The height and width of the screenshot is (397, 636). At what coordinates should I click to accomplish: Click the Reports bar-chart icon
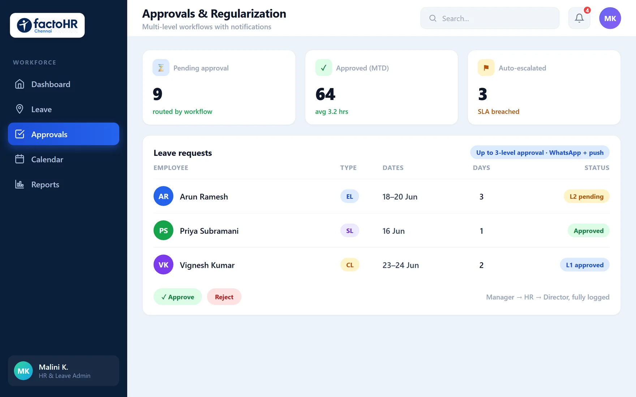(x=20, y=184)
